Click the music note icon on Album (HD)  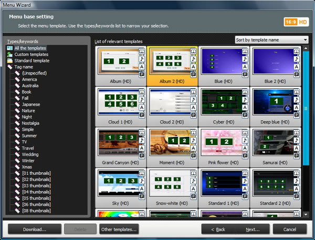coord(142,59)
